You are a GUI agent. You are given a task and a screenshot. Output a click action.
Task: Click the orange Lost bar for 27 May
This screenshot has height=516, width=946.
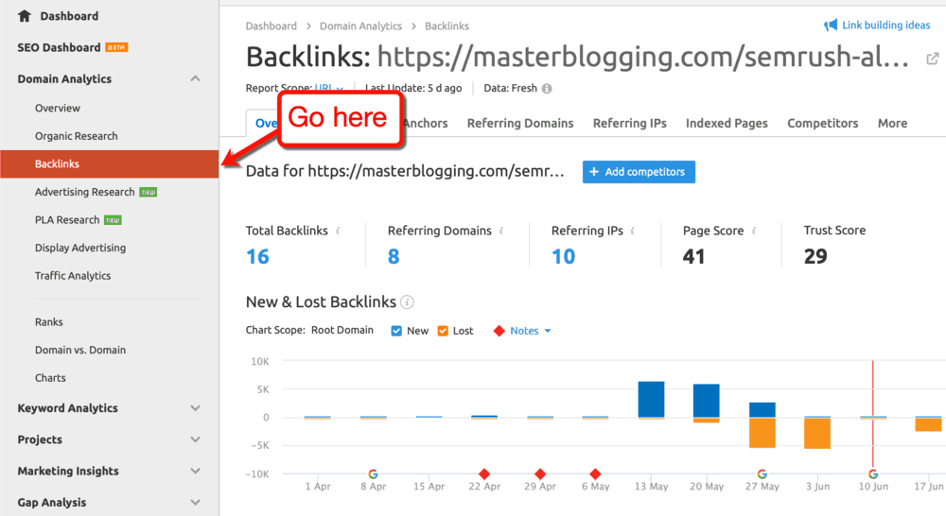[762, 433]
